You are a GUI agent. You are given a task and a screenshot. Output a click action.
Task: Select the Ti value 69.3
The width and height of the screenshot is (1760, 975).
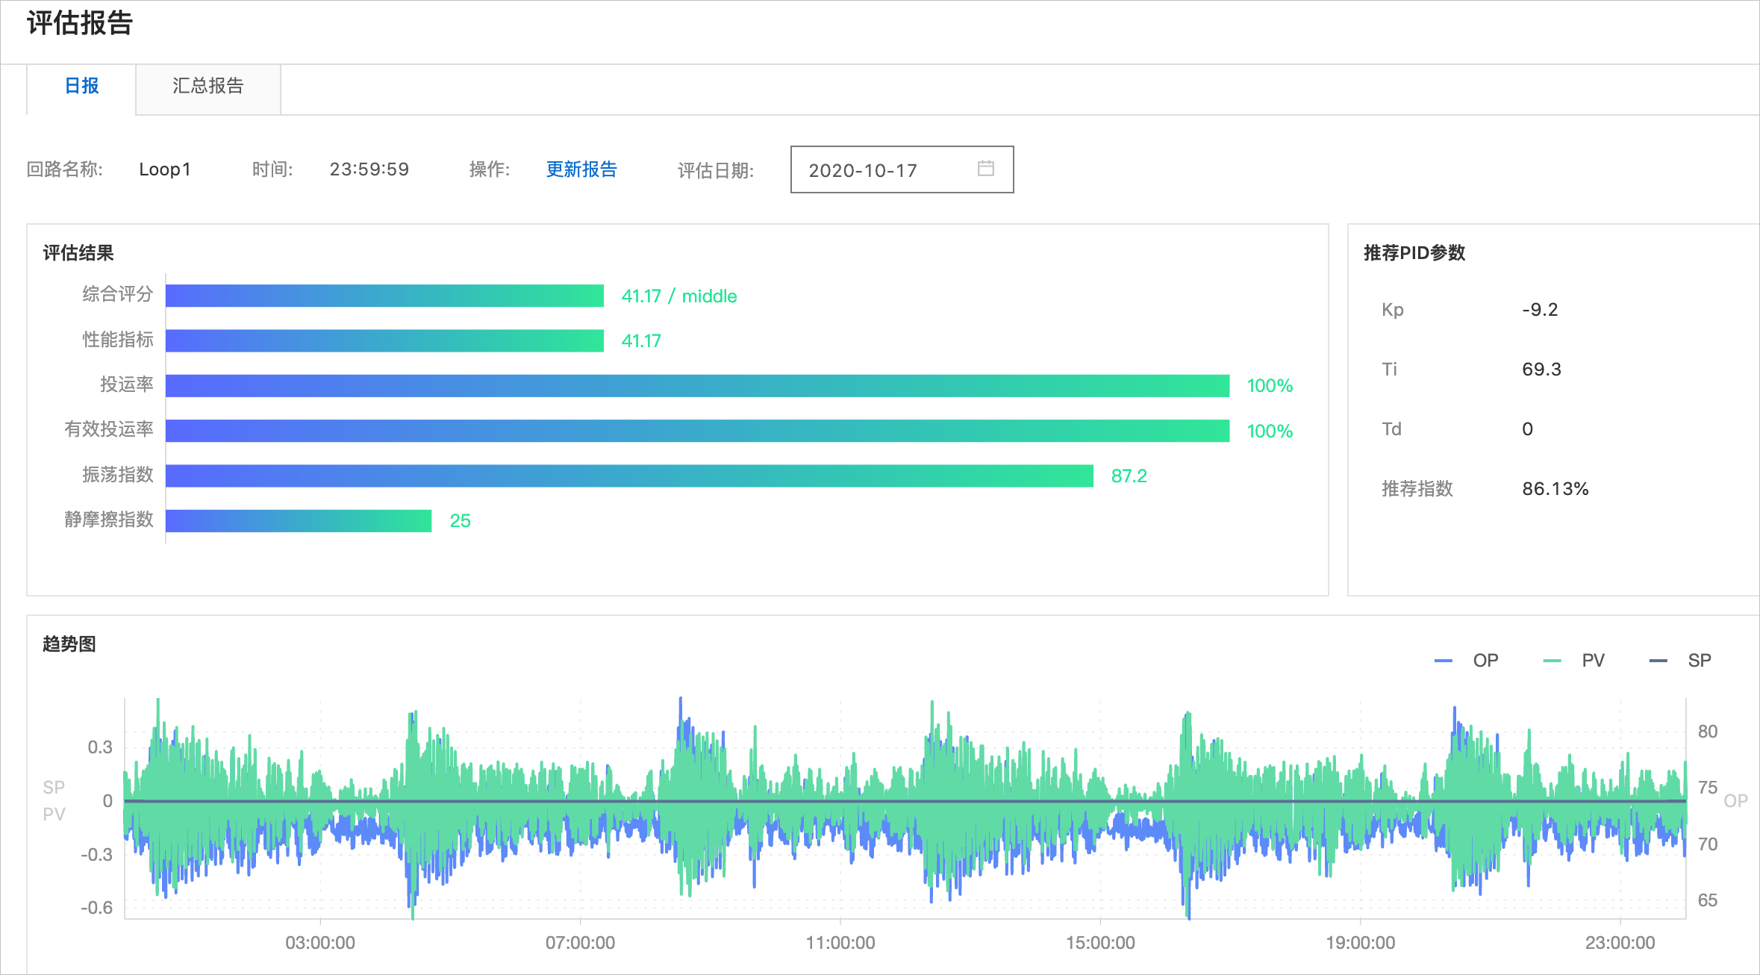coord(1541,370)
